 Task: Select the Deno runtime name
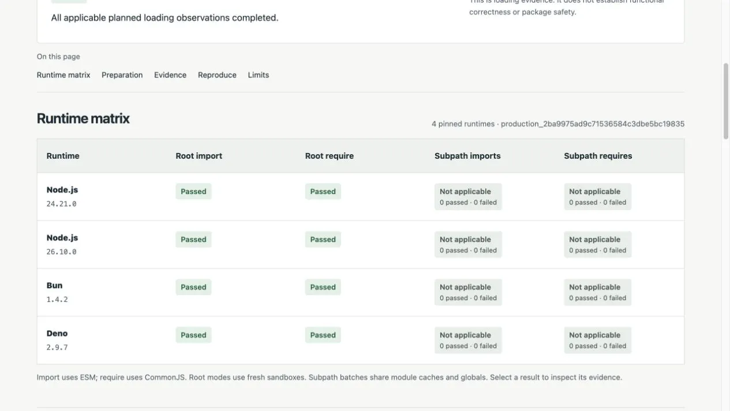[57, 333]
